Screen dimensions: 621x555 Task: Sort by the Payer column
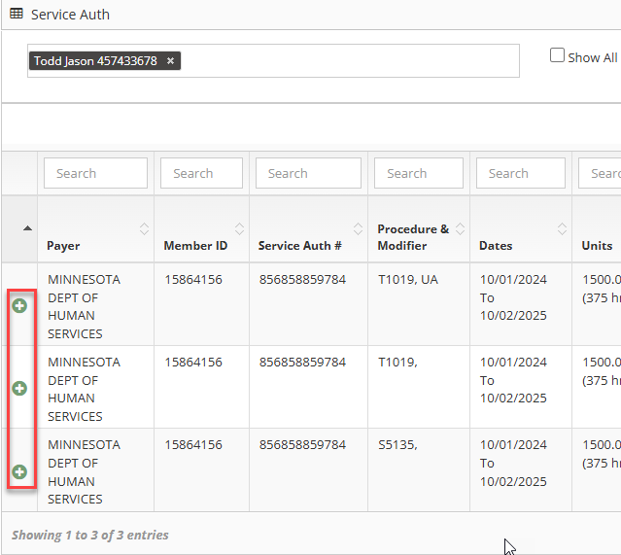[144, 229]
